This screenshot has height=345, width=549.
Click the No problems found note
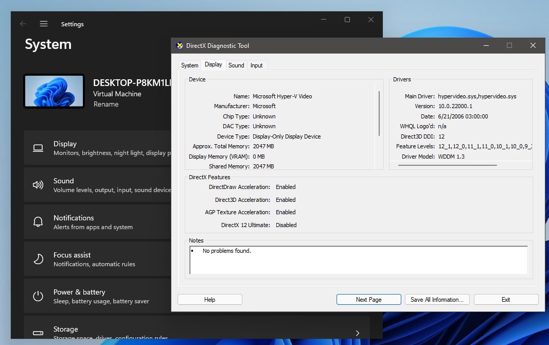point(226,251)
